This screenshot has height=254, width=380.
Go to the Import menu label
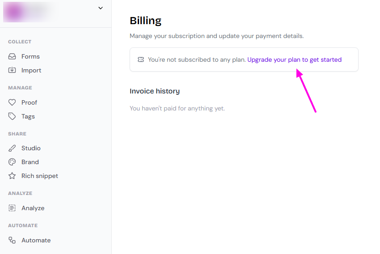(x=31, y=70)
